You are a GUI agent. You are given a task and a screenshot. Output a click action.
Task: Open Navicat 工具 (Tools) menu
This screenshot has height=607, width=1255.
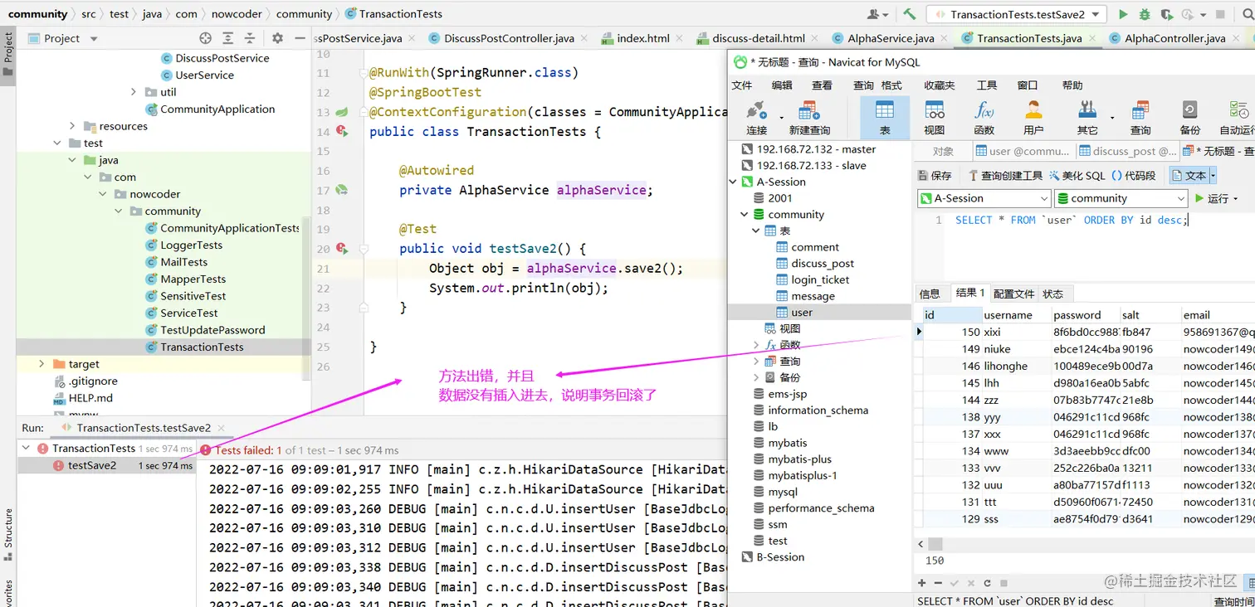(987, 85)
